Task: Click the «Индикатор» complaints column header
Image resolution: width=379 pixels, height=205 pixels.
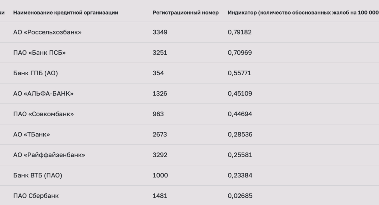Action: (x=303, y=12)
